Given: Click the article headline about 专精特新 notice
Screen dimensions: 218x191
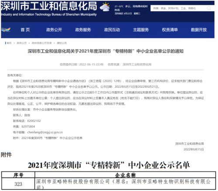Looking at the screenshot, I should pos(106,51).
